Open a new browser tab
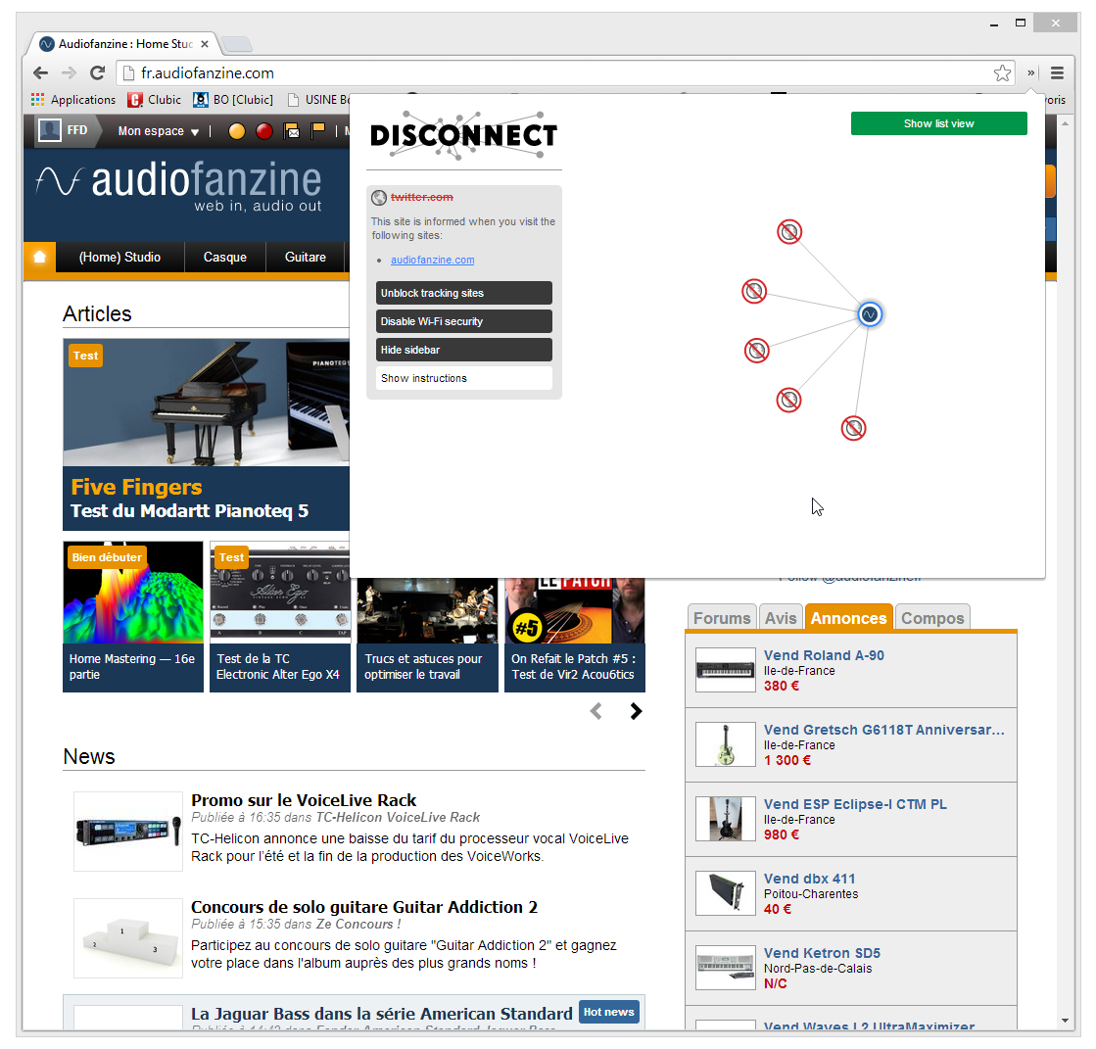Screen dimensions: 1096x1049 point(236,45)
